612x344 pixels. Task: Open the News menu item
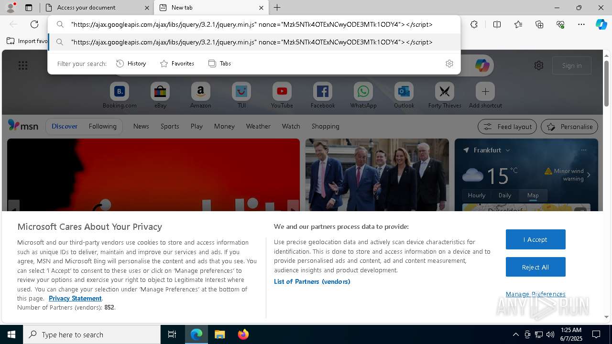(x=141, y=126)
